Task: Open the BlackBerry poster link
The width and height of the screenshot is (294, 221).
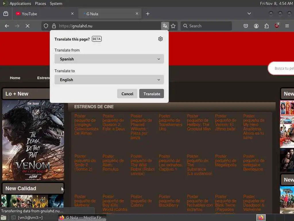Action: 169,201
